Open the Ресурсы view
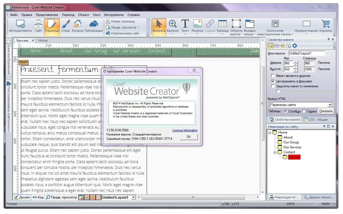 tap(78, 27)
